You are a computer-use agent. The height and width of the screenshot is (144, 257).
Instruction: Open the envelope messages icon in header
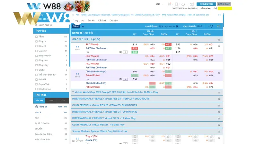[191, 4]
